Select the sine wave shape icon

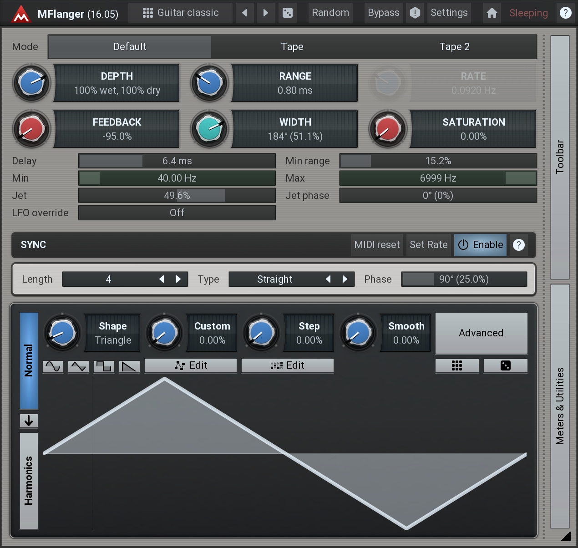pos(53,366)
